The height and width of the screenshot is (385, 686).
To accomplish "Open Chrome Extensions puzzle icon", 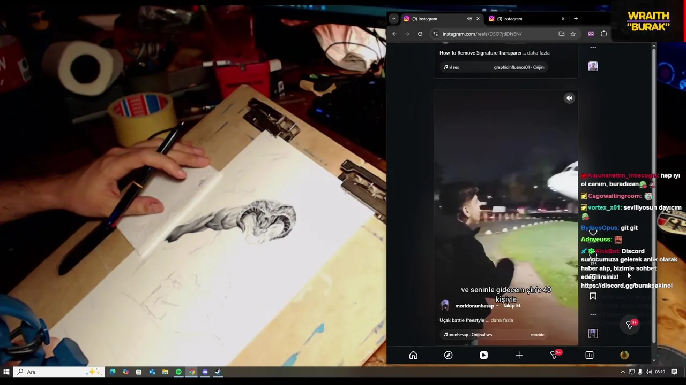I will click(x=604, y=34).
